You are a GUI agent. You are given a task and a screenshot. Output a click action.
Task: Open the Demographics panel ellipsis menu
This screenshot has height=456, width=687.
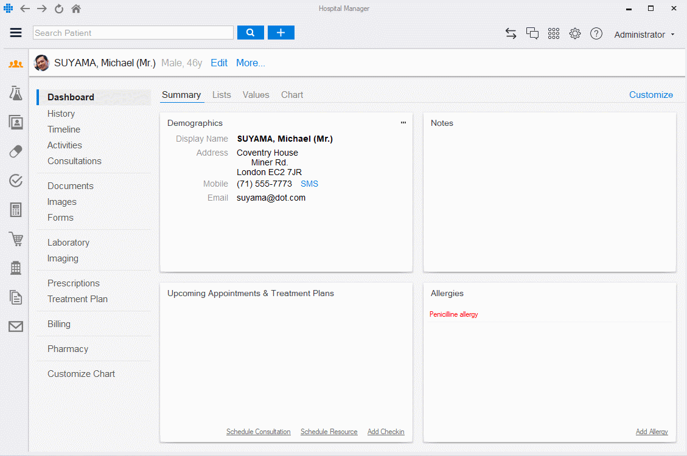403,123
